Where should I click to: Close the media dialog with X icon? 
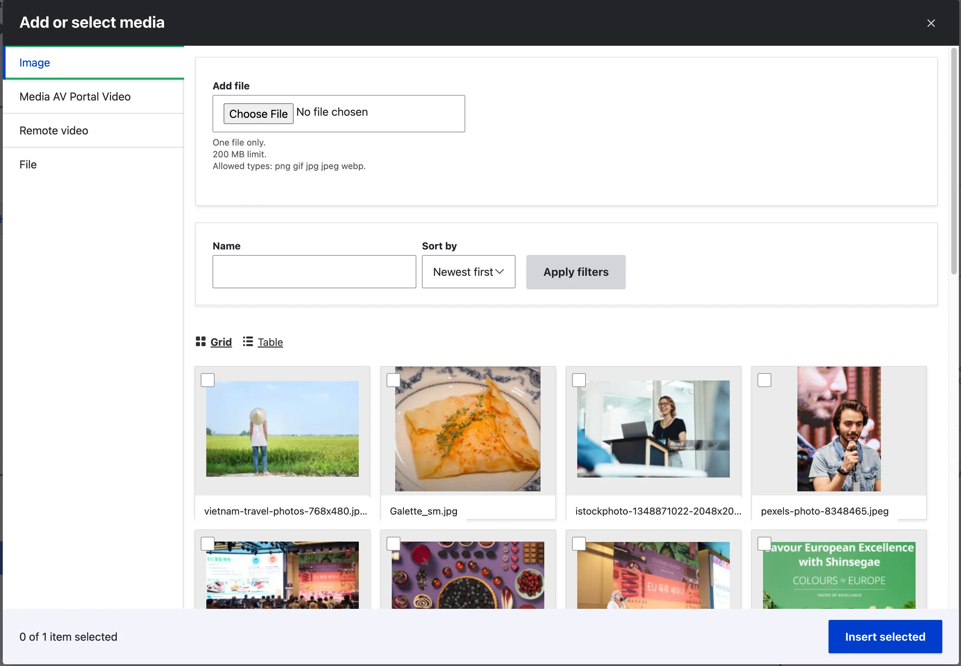930,23
